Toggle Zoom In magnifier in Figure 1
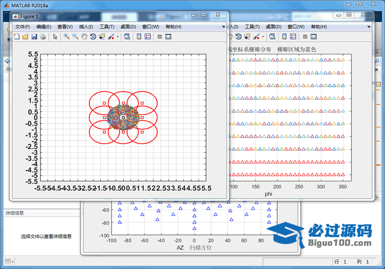Image resolution: width=385 pixels, height=269 pixels. (x=67, y=37)
